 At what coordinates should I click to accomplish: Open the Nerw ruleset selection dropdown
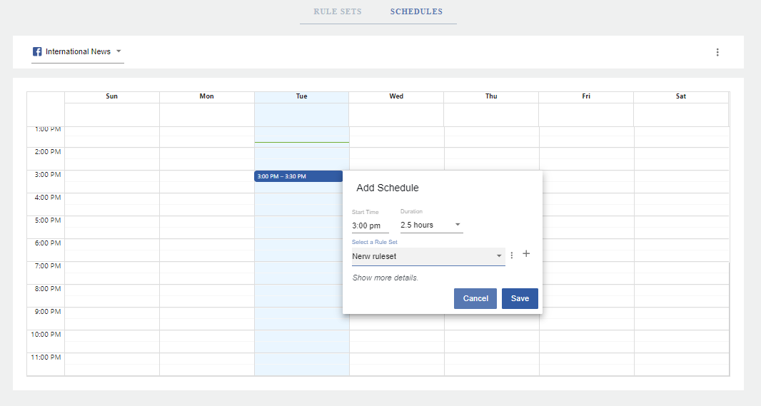tap(428, 257)
